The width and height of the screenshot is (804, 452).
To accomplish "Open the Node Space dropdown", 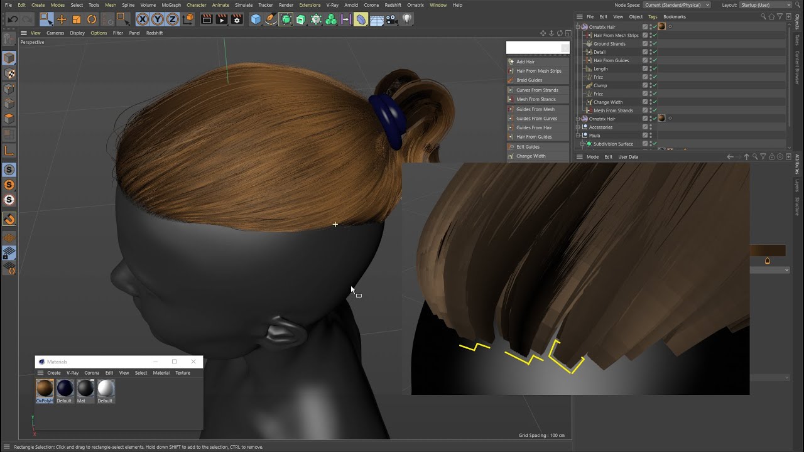I will 676,5.
